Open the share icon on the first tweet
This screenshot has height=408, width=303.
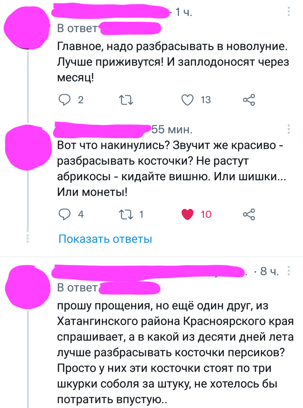(249, 100)
